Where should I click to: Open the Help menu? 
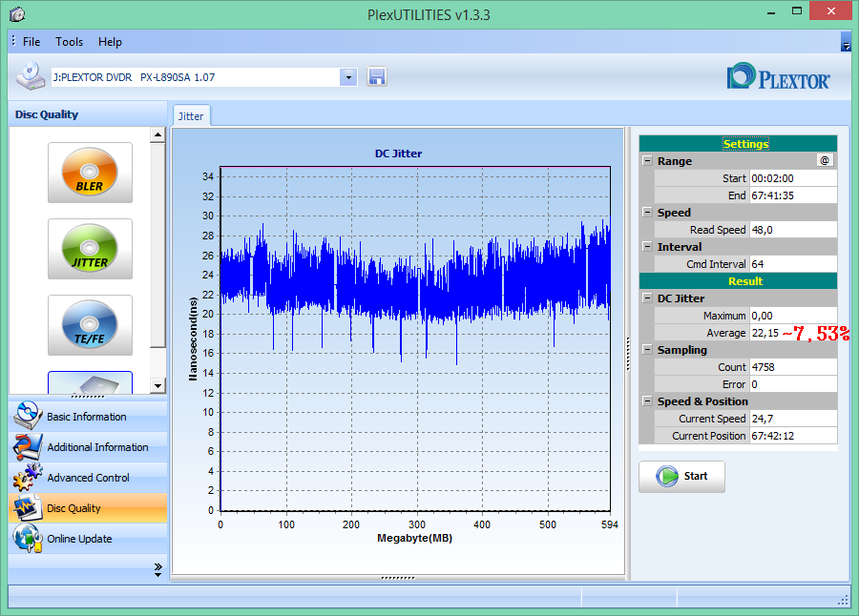tap(110, 42)
